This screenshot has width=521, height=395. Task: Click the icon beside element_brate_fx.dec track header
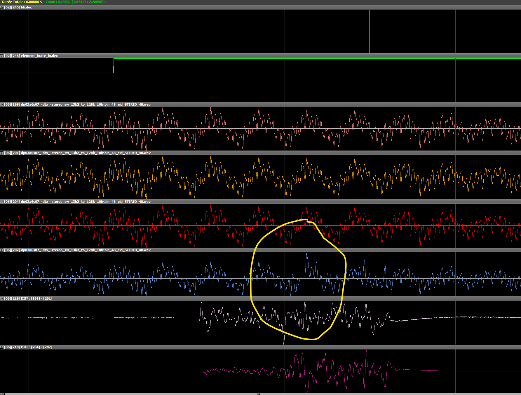click(2, 56)
